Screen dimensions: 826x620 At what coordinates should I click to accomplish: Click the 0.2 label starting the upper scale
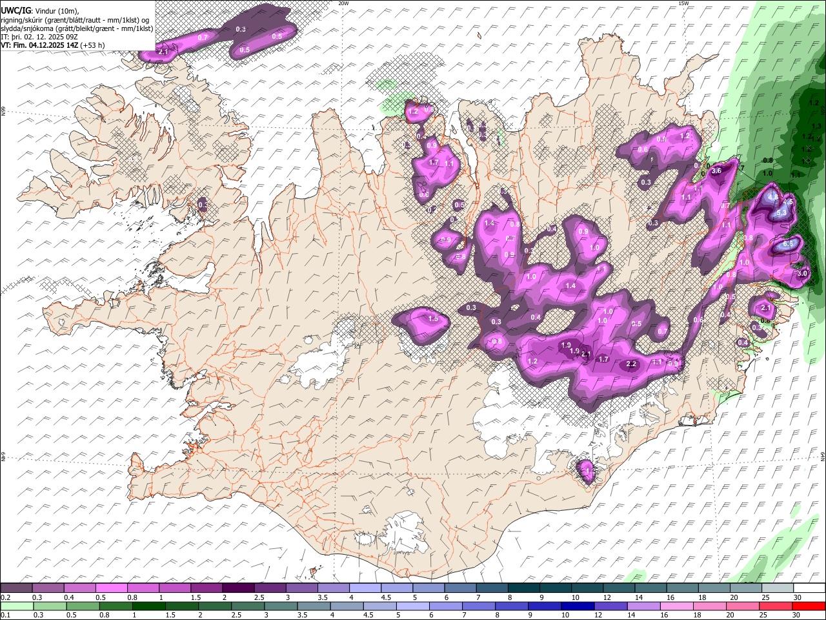pos(6,597)
